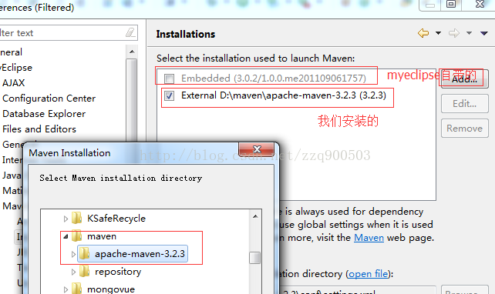Open the Maven web page link
This screenshot has height=294, width=495.
point(369,238)
